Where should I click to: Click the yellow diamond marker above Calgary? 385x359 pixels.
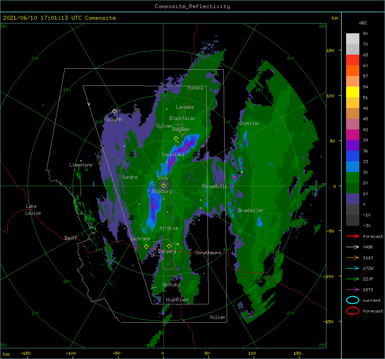click(169, 246)
